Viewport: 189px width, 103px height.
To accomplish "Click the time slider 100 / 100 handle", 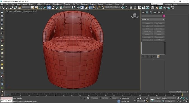I will pyautogui.click(x=179, y=91).
